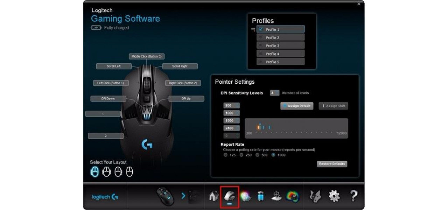
Task: Click the Number of levels field
Action: [275, 93]
